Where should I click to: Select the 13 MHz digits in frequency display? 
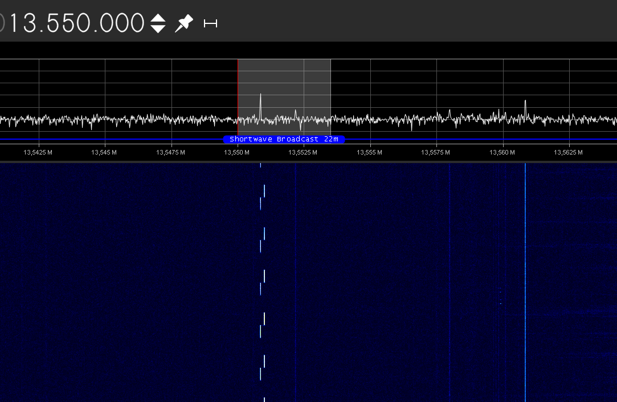pyautogui.click(x=22, y=23)
